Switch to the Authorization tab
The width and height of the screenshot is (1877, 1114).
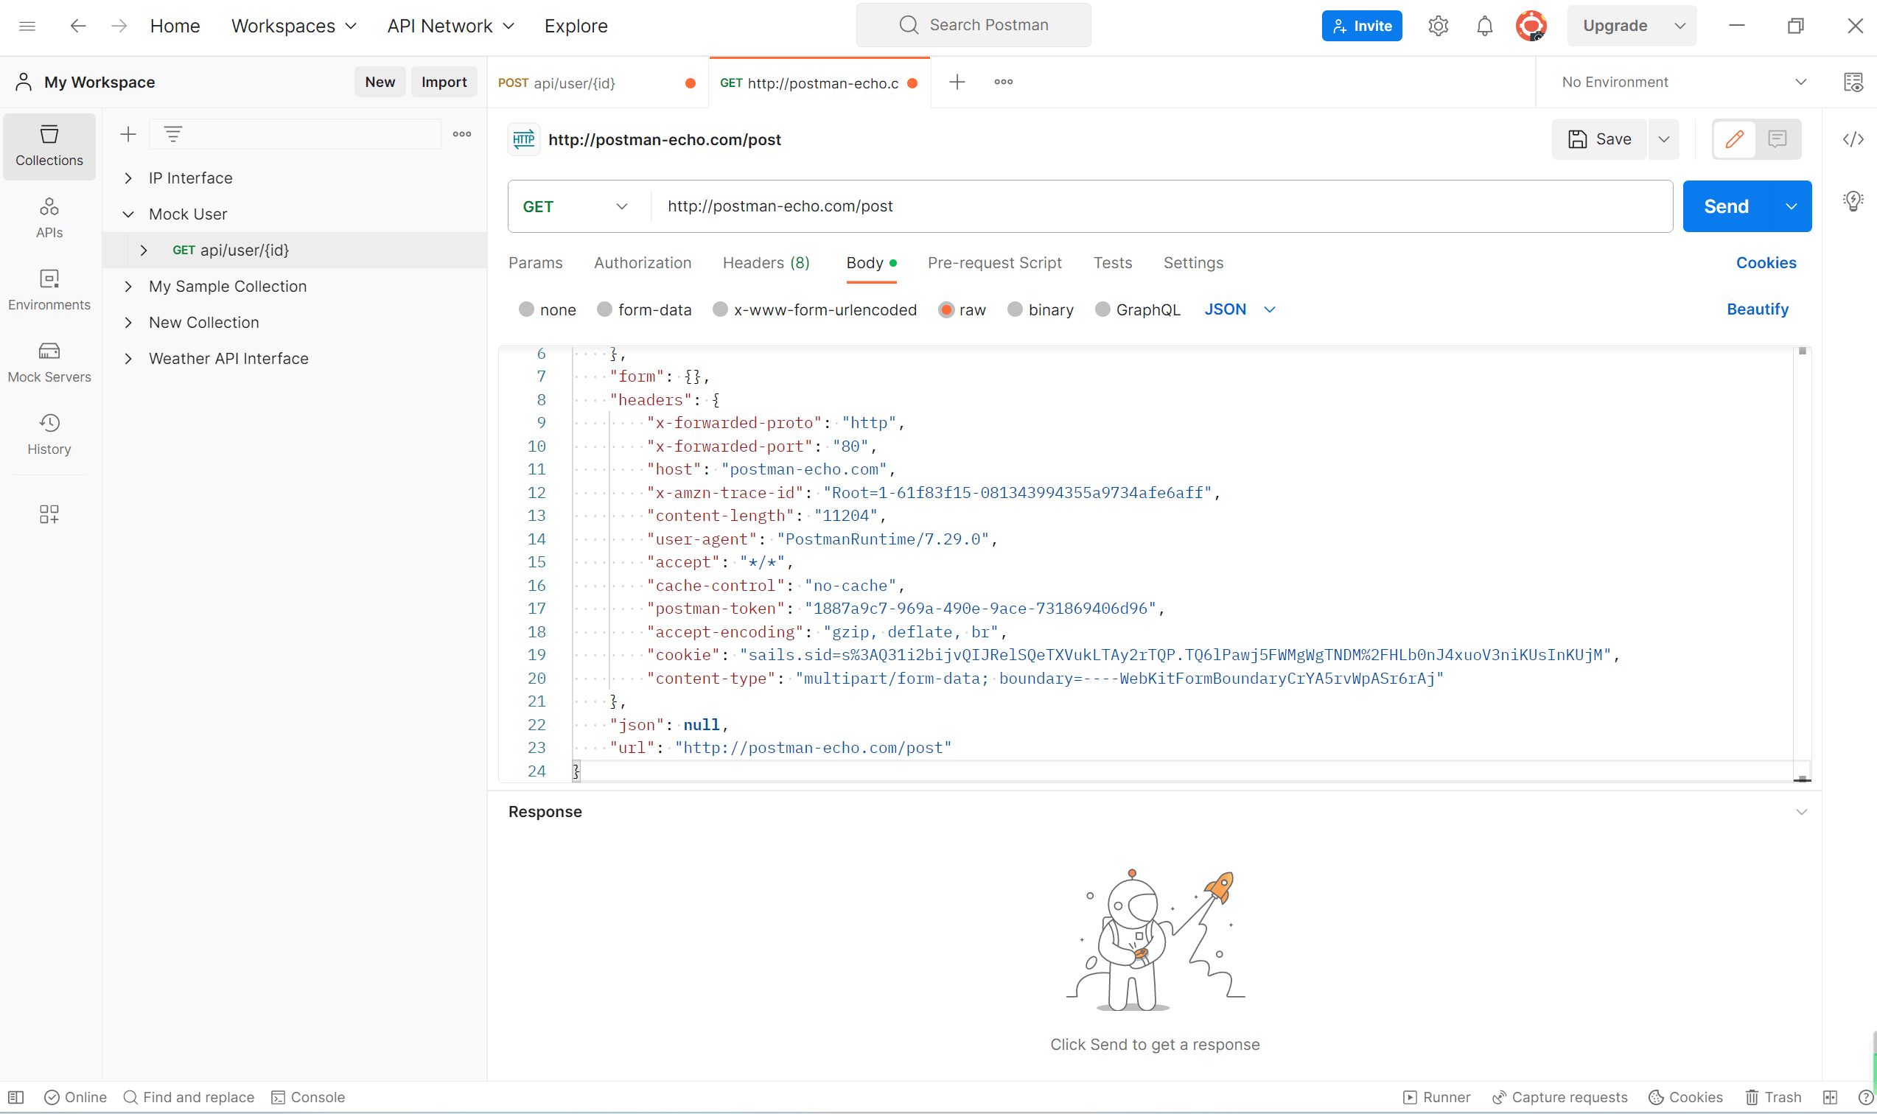point(643,263)
